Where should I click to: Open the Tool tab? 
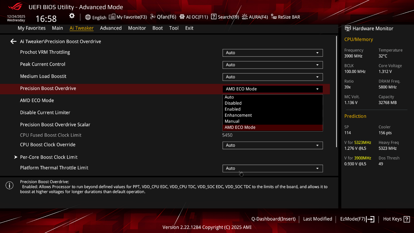174,28
